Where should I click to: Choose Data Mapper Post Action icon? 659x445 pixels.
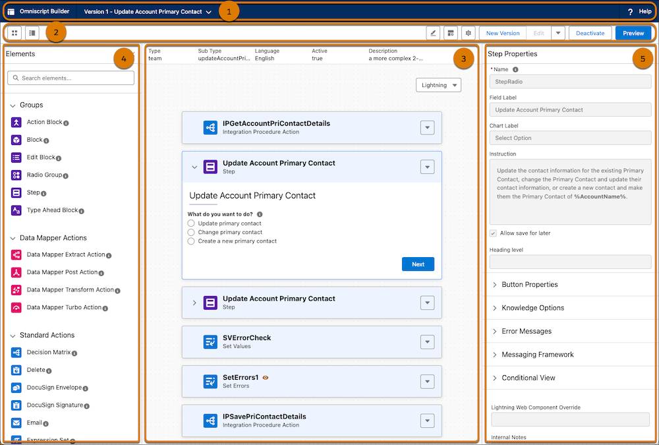(x=16, y=272)
